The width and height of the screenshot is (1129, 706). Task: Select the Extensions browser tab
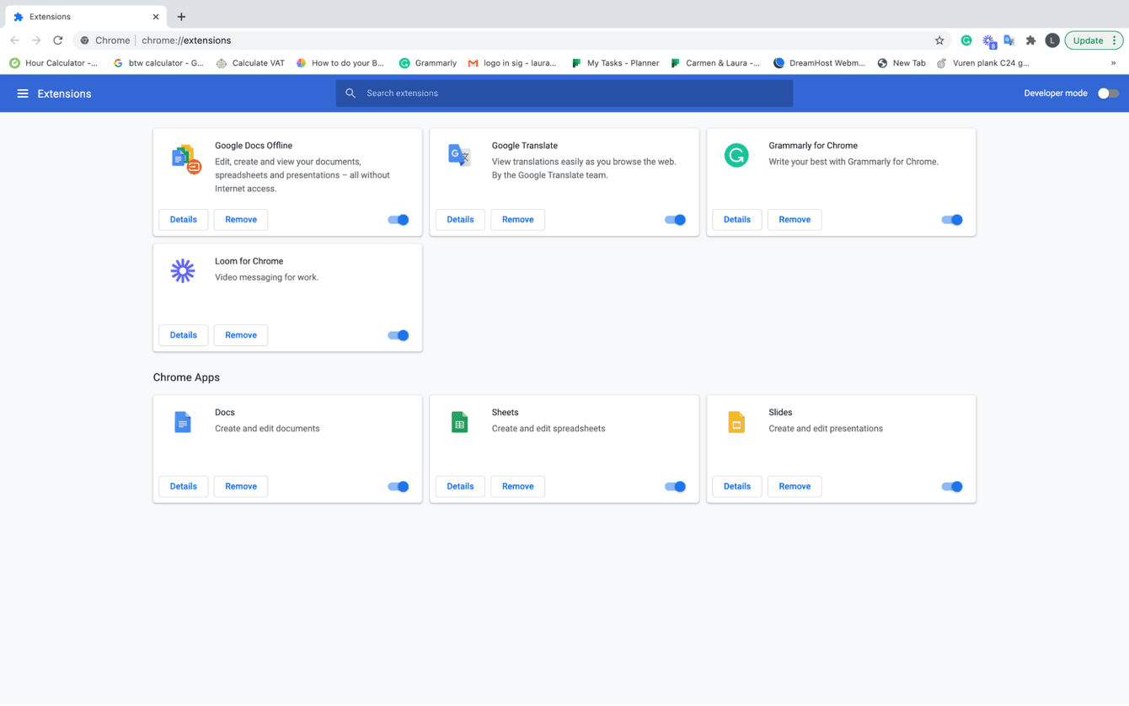[84, 17]
